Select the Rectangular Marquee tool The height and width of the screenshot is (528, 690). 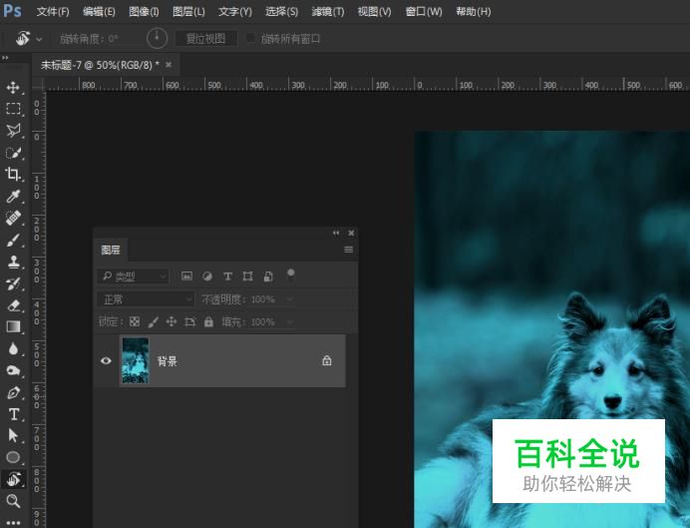pos(13,109)
